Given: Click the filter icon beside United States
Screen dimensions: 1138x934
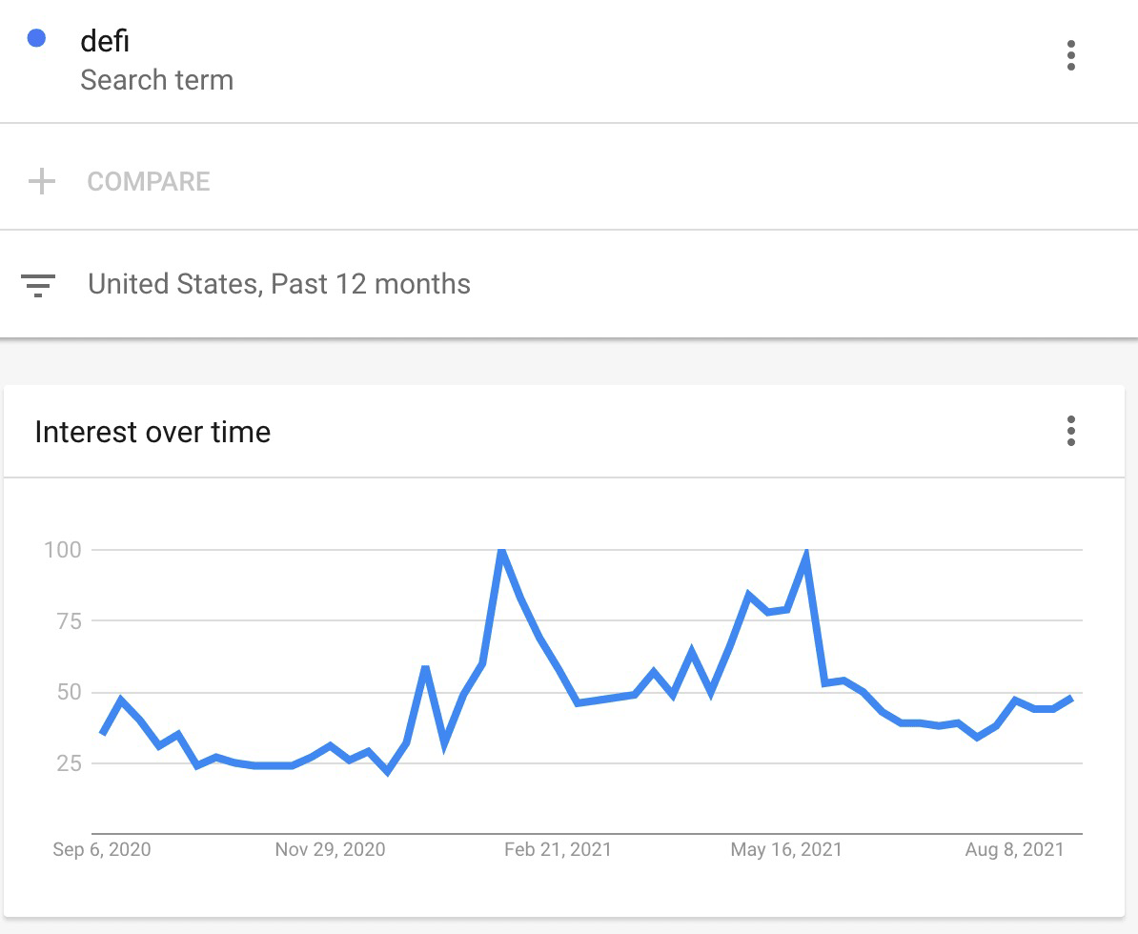Looking at the screenshot, I should pos(38,285).
